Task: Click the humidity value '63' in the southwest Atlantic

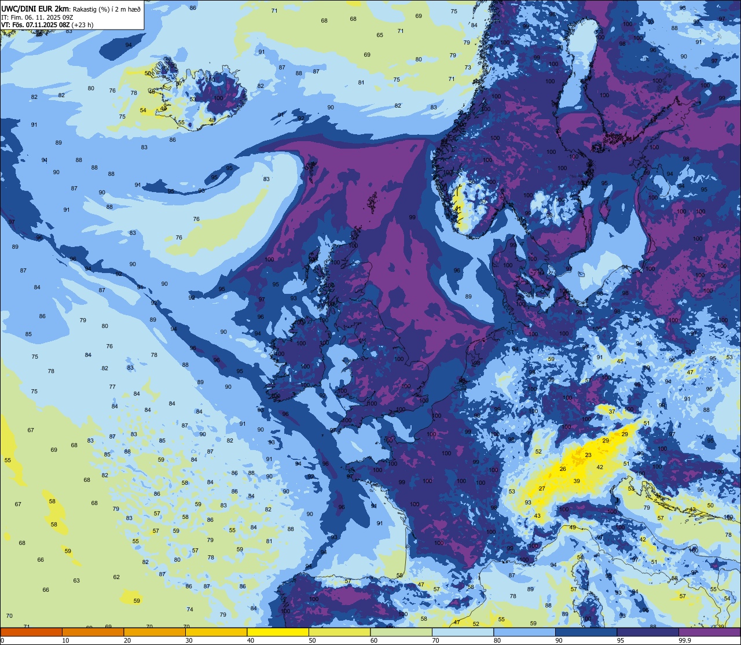Action: (x=76, y=580)
